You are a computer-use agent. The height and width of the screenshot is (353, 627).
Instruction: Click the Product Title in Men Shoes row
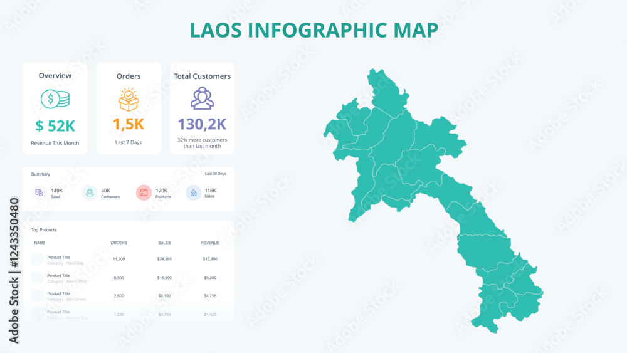pyautogui.click(x=58, y=294)
